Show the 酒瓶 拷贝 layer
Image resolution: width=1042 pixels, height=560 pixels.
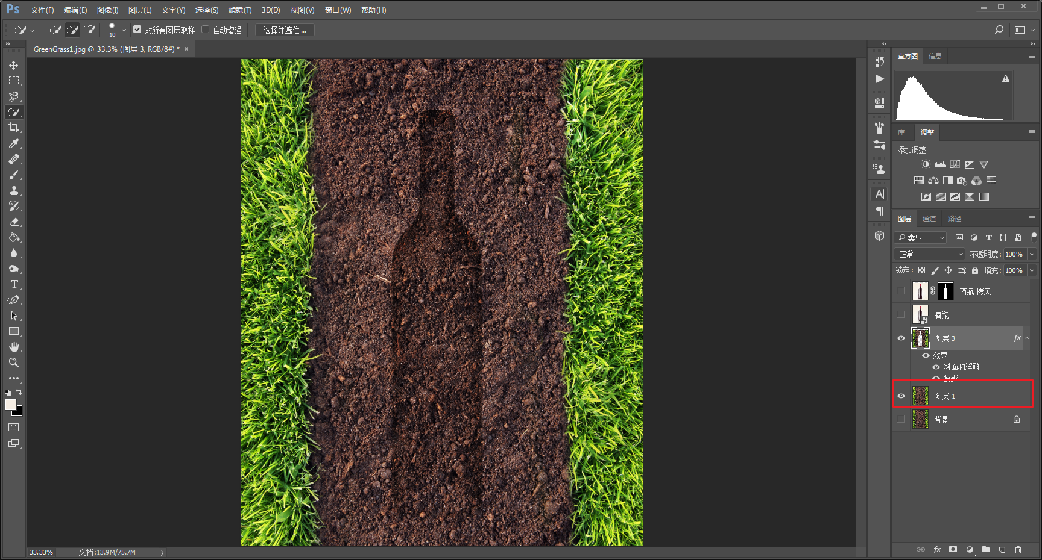click(x=901, y=291)
